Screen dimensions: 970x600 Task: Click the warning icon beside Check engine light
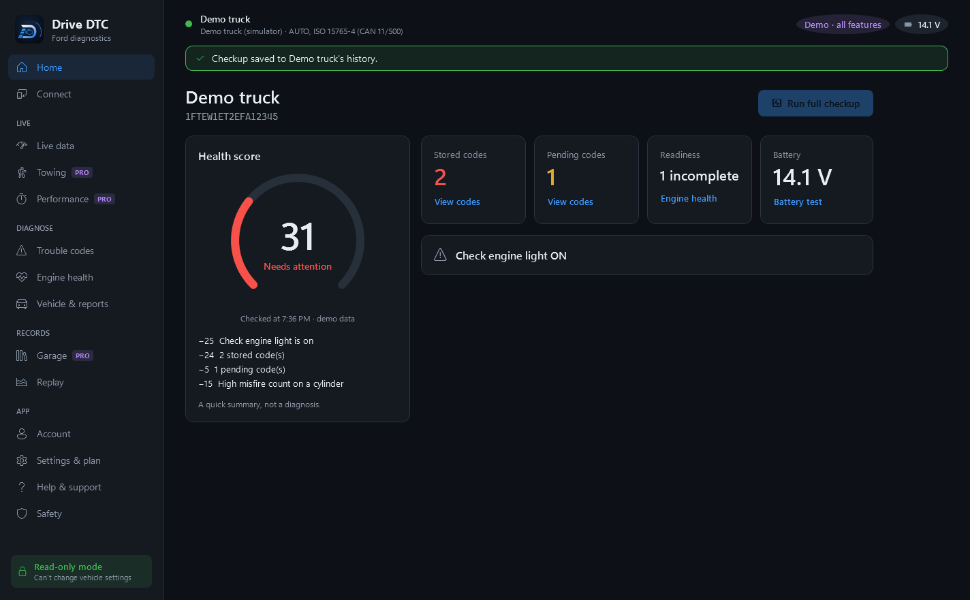click(x=441, y=255)
